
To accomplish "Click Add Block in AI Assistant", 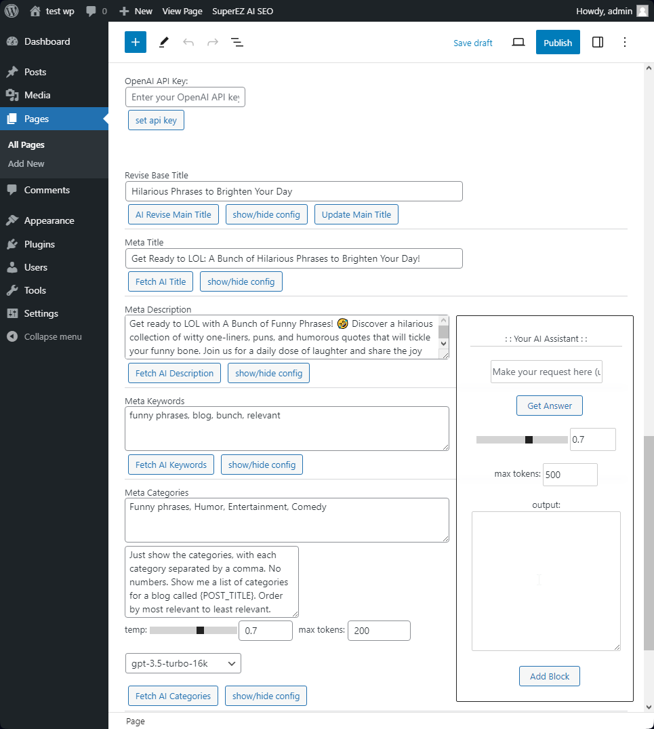I will 550,677.
